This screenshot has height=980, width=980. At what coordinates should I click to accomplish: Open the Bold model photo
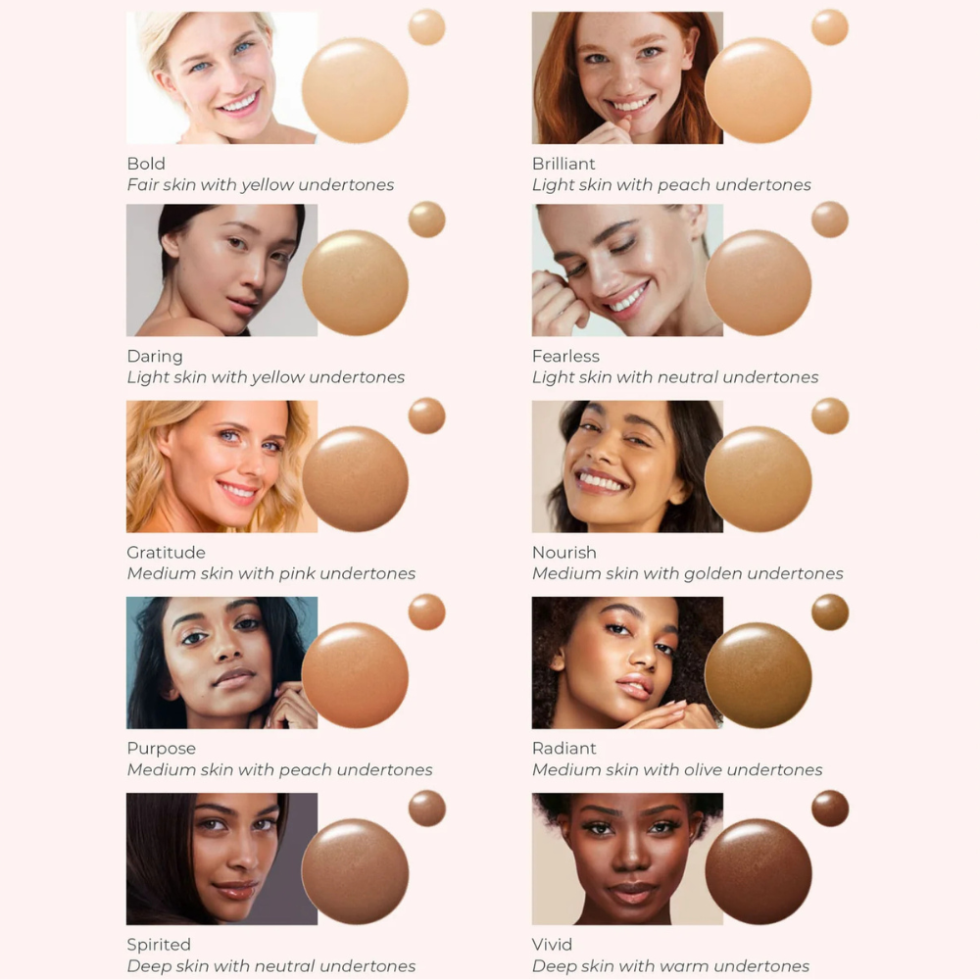tap(221, 77)
